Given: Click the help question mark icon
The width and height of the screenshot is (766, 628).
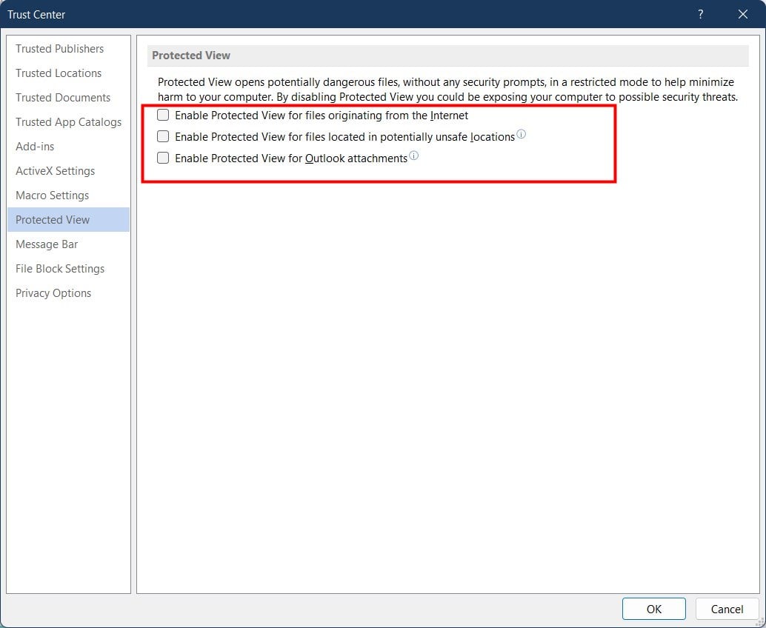Looking at the screenshot, I should (701, 14).
